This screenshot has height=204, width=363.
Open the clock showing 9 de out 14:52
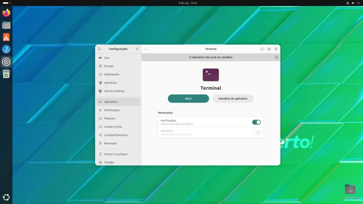(x=188, y=3)
